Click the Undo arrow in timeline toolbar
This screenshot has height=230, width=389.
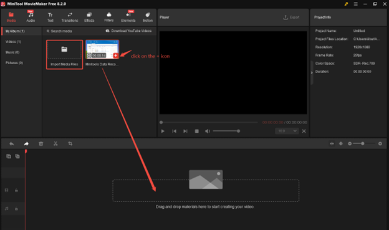click(x=11, y=143)
